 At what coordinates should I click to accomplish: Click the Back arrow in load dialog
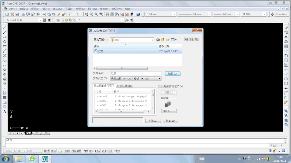(x=158, y=39)
